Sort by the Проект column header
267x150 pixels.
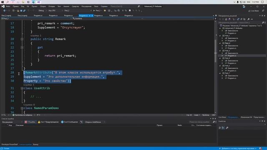(159, 125)
